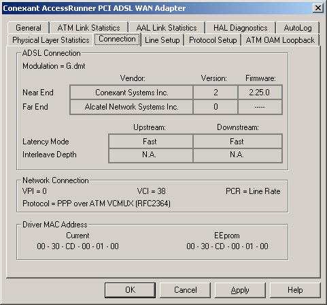Screen dimensions: 327x305
Task: Click the Downstream: column header
Action: coord(238,127)
